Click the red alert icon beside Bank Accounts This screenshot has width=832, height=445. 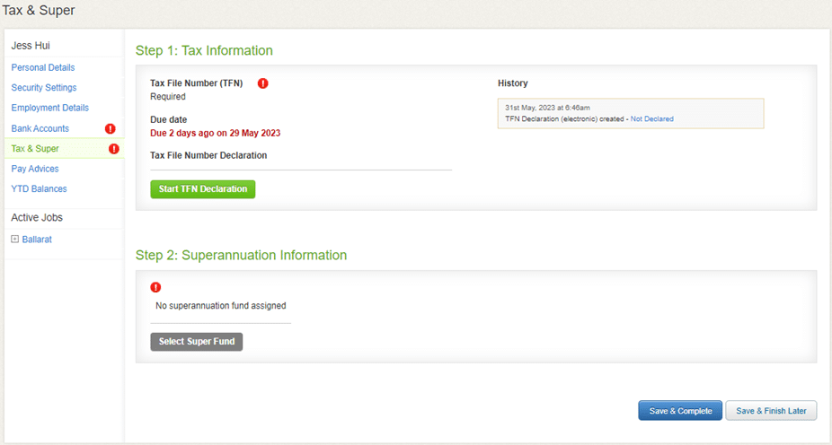[110, 128]
